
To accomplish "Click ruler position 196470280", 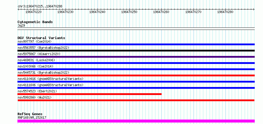I will click(x=225, y=12).
